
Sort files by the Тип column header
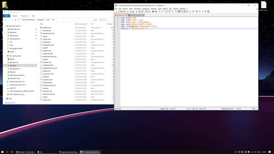click(92, 24)
